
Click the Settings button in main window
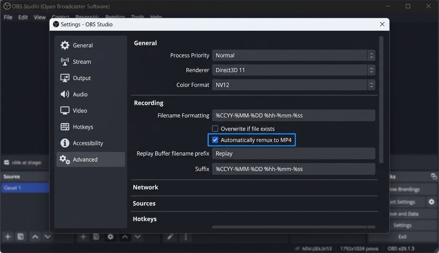pyautogui.click(x=402, y=225)
